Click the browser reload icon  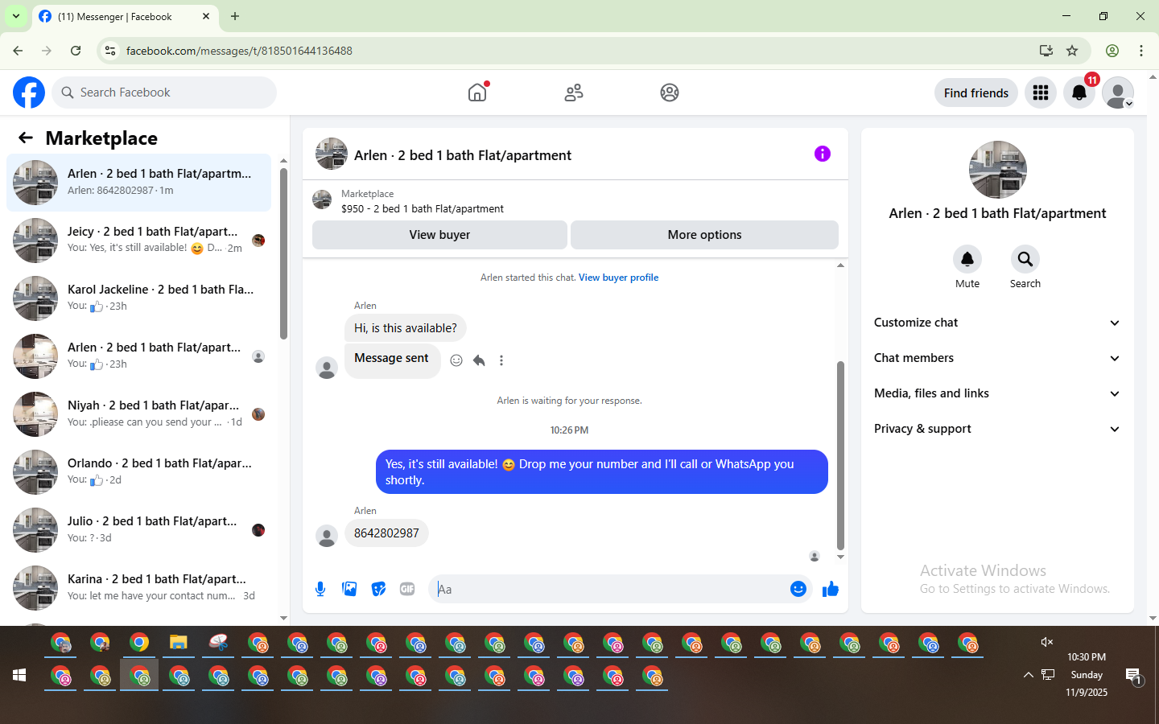[x=76, y=51]
